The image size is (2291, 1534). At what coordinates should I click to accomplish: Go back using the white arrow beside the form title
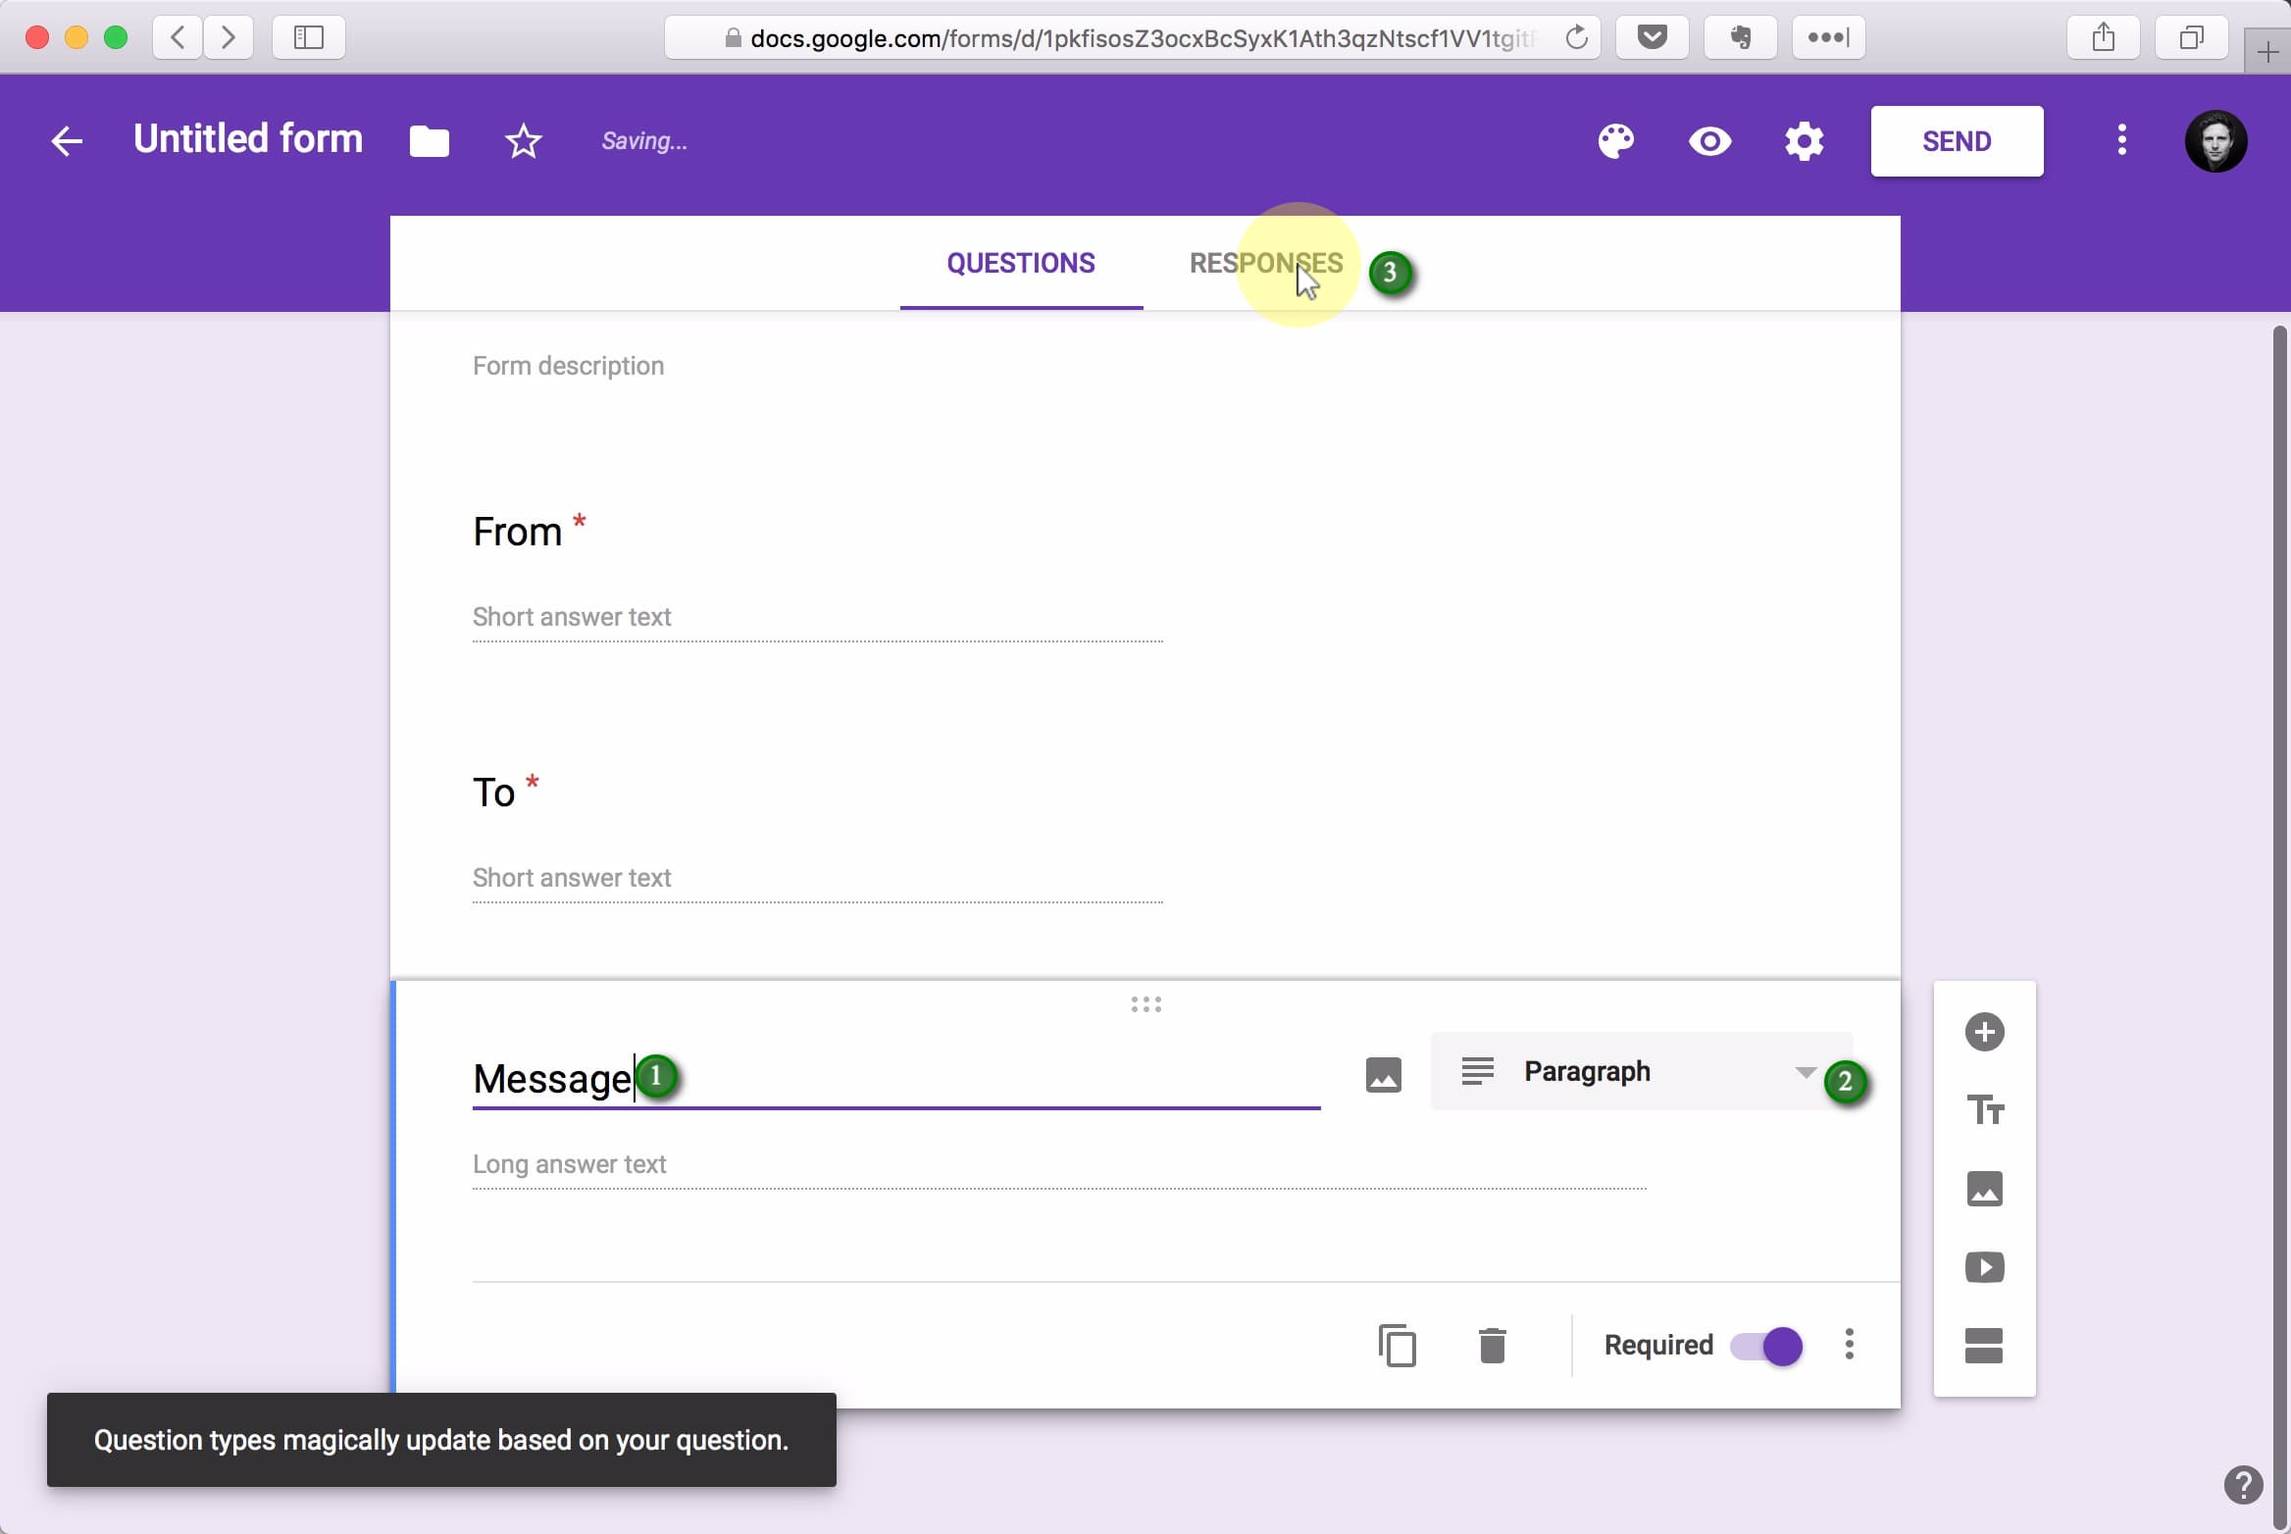pyautogui.click(x=67, y=141)
